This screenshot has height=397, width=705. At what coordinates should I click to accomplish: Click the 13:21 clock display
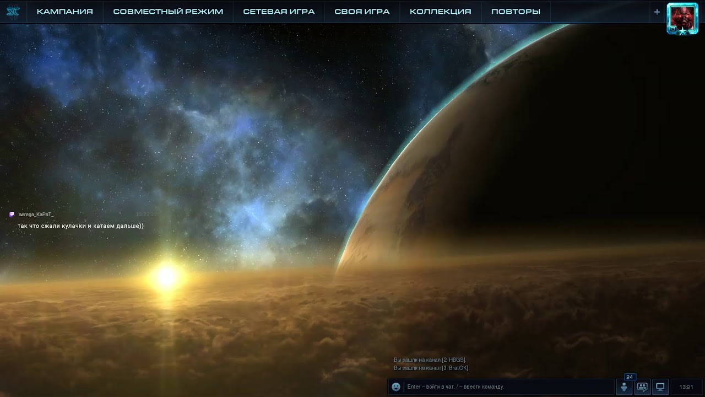tap(686, 387)
